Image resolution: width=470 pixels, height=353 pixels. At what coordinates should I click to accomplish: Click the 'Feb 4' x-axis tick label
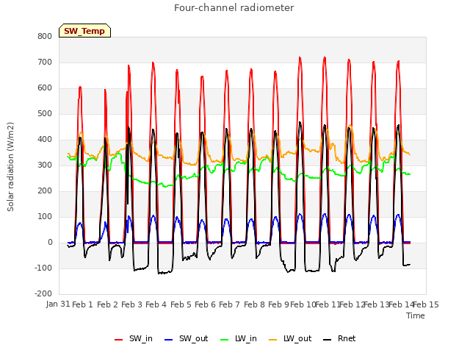(156, 304)
